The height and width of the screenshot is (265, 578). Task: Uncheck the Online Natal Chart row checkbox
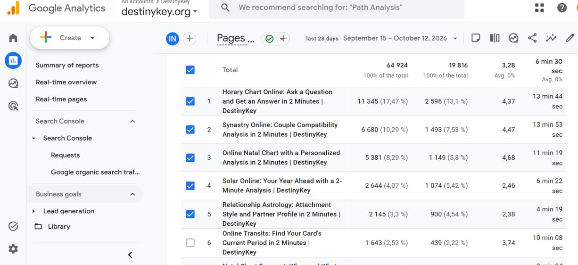pos(190,157)
